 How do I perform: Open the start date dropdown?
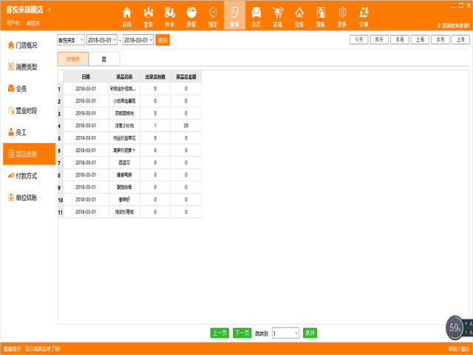pos(114,39)
